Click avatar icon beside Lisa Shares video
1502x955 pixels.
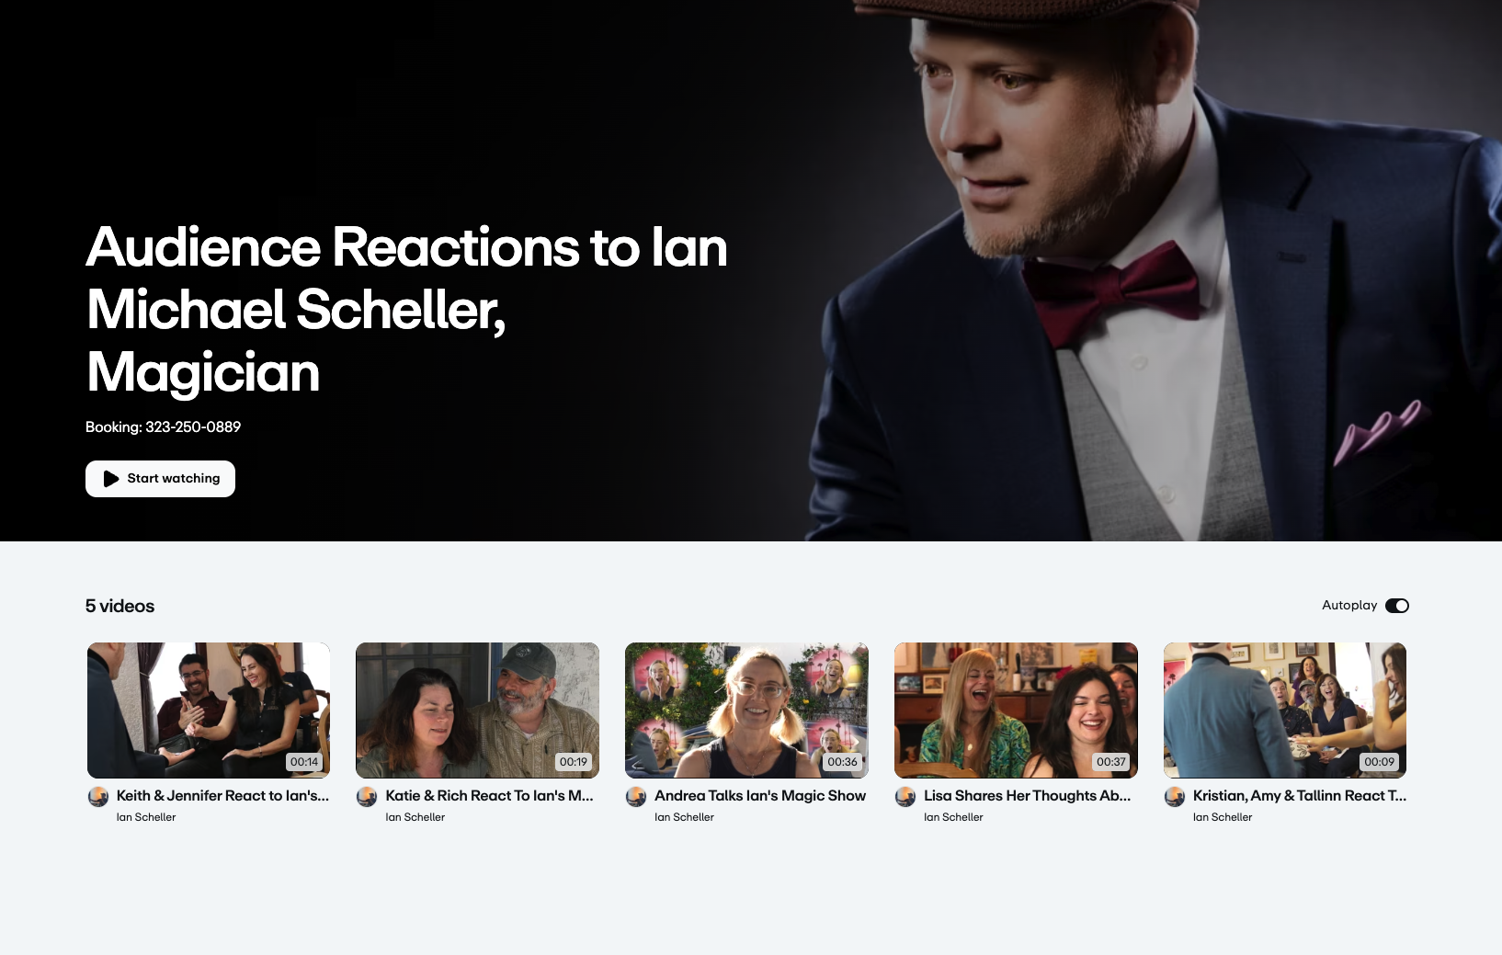coord(905,796)
